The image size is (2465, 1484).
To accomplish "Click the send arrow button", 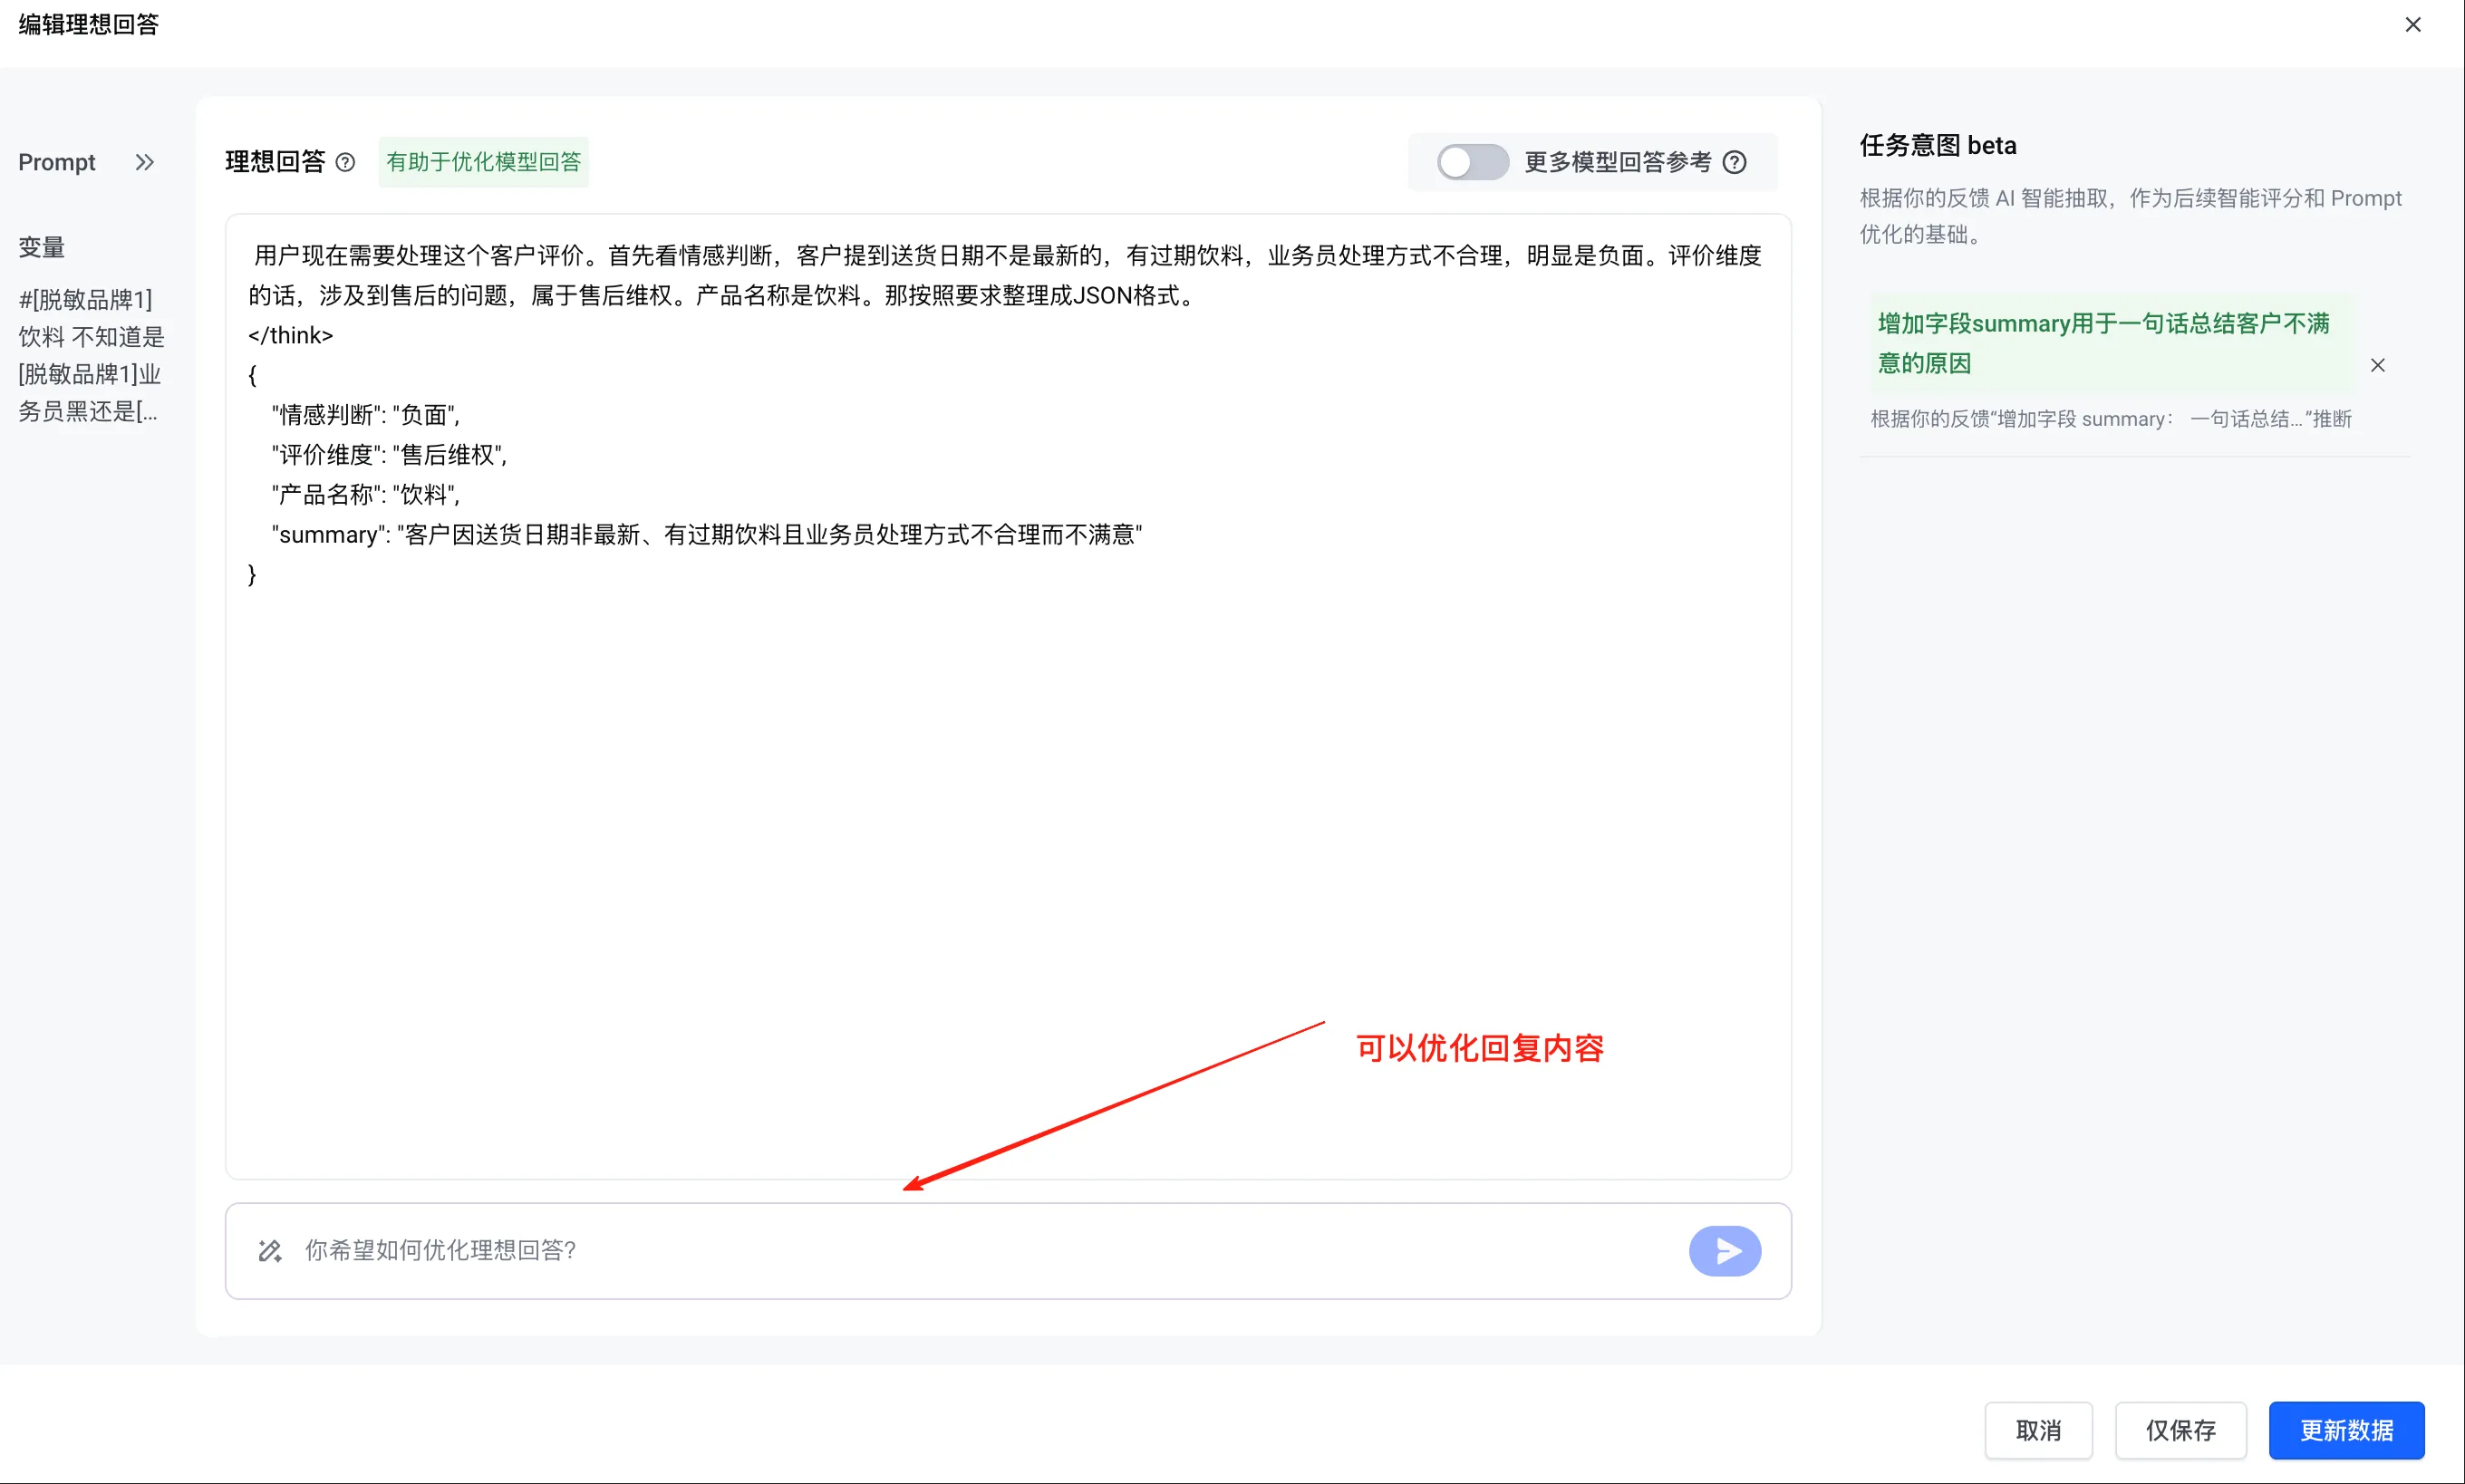I will click(1724, 1250).
